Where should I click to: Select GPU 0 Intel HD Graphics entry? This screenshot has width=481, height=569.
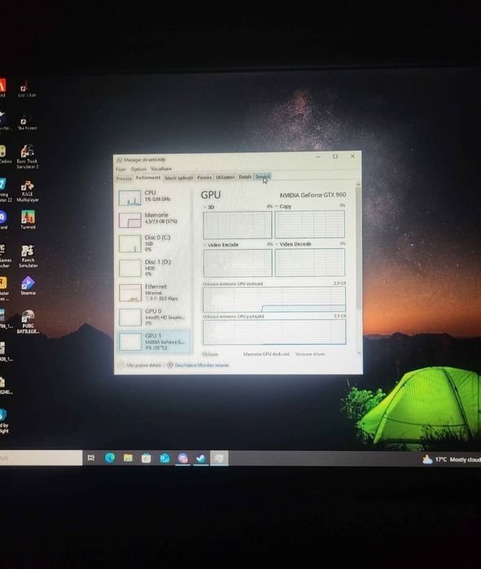(x=154, y=317)
